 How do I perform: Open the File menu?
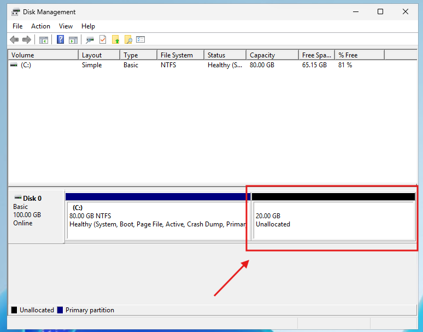[17, 26]
